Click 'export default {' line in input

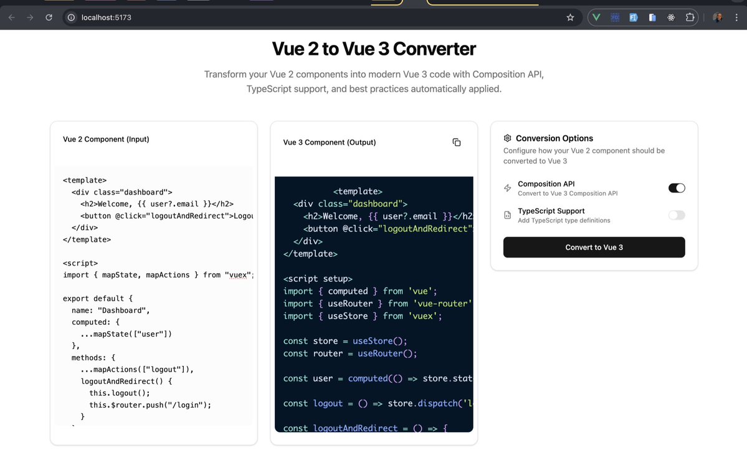(x=98, y=299)
